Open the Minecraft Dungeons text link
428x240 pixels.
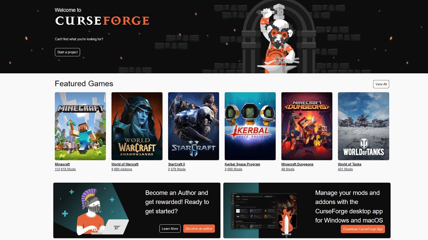click(x=297, y=164)
